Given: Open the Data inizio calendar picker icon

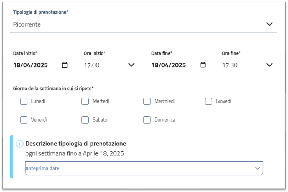Looking at the screenshot, I should tap(65, 65).
